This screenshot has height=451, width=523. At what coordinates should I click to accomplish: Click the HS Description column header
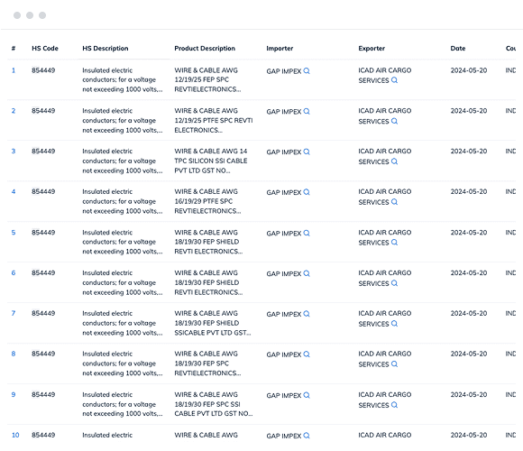106,49
